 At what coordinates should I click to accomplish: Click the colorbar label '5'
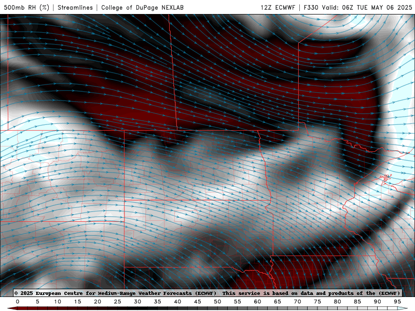37,302
